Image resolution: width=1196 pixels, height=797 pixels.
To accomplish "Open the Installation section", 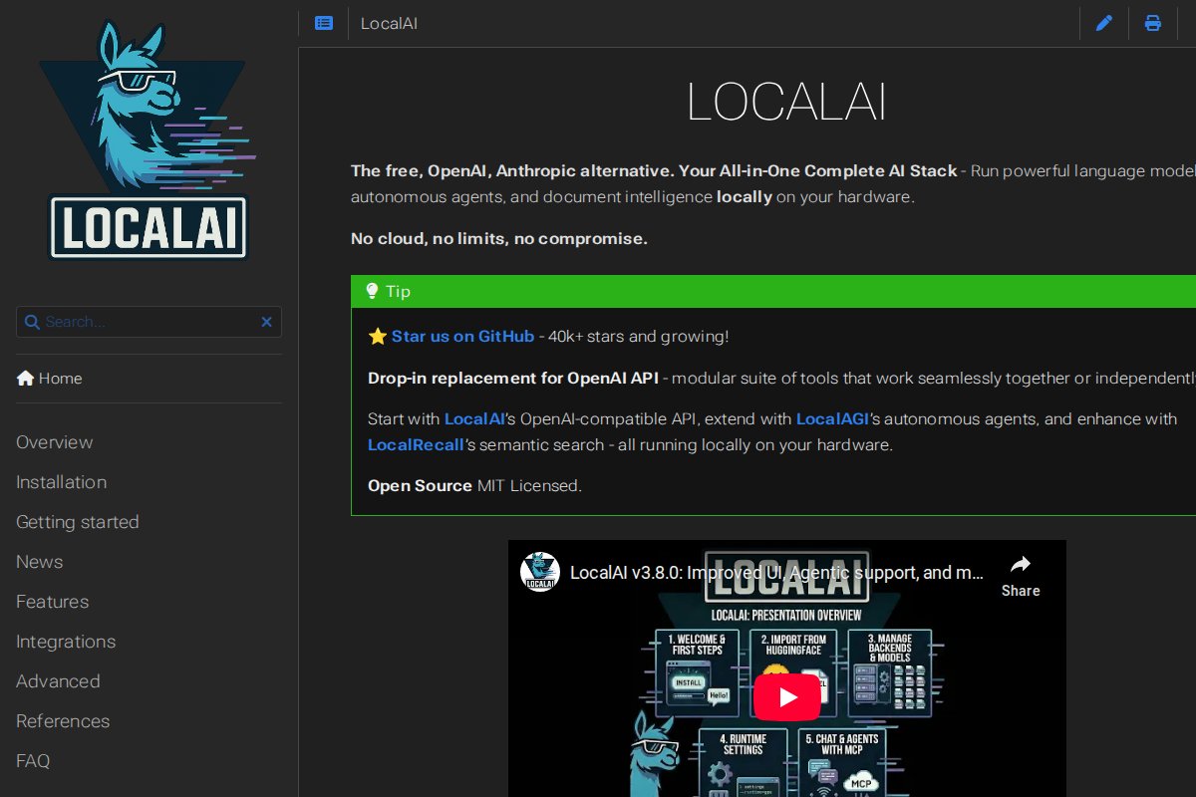I will tap(62, 482).
